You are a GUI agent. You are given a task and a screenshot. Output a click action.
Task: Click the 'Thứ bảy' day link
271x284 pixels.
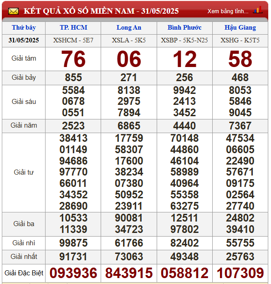[x=24, y=27]
